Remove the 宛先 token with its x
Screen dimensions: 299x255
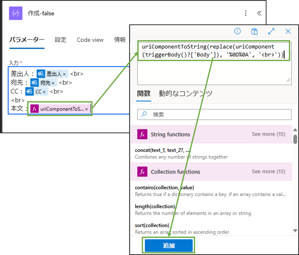click(x=53, y=83)
